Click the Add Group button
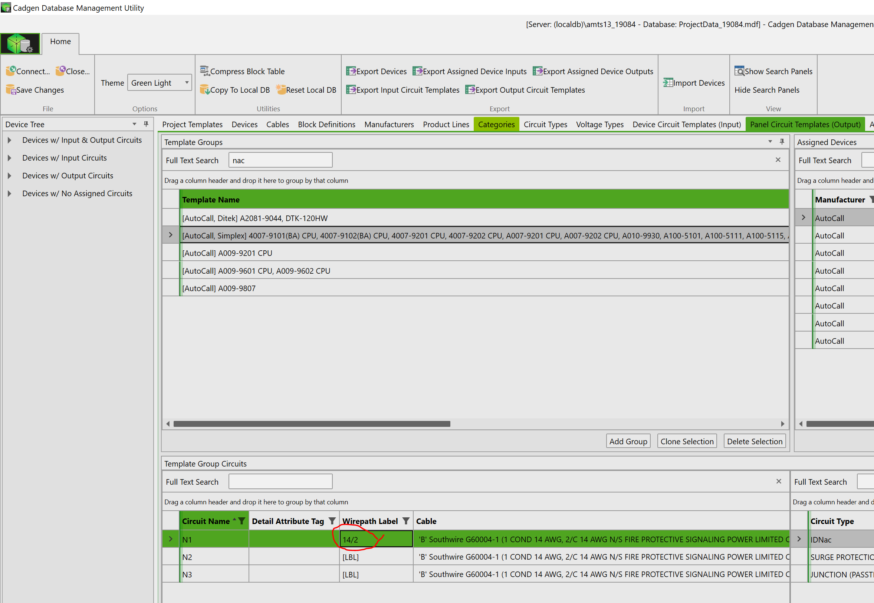The height and width of the screenshot is (603, 874). pos(628,441)
